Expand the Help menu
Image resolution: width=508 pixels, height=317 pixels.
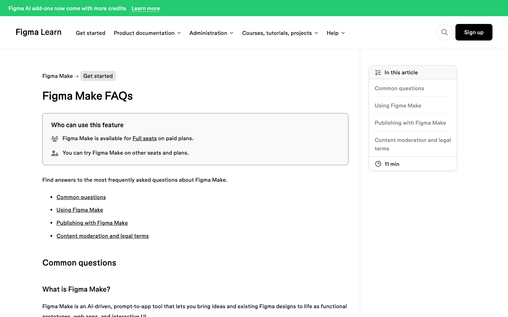(335, 33)
